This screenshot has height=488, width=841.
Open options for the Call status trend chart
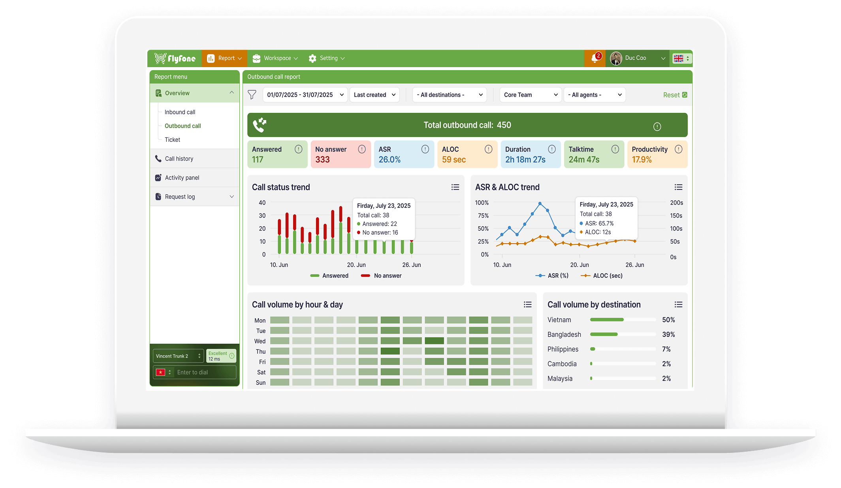click(x=455, y=187)
